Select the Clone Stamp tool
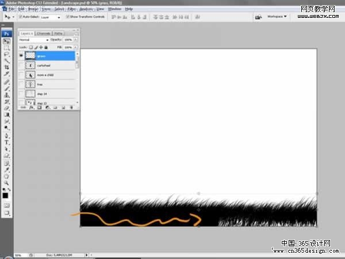Image resolution: width=345 pixels, height=259 pixels. click(x=6, y=95)
